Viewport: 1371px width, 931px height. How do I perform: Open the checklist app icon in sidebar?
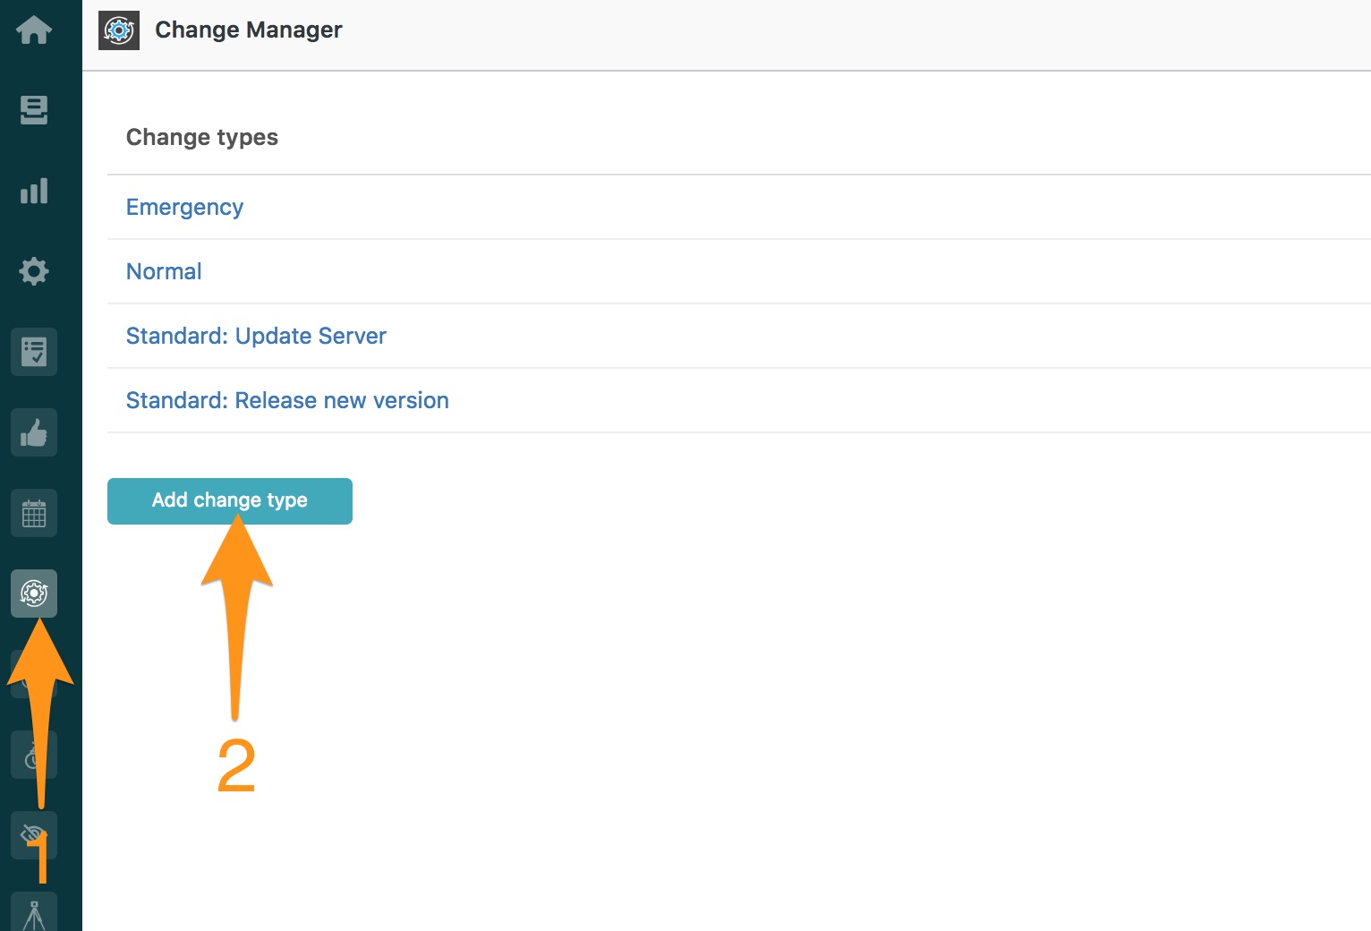[34, 352]
